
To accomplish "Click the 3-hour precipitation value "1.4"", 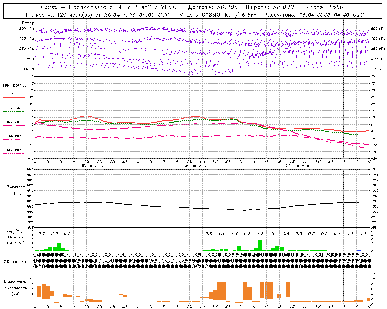I will coord(234,234).
